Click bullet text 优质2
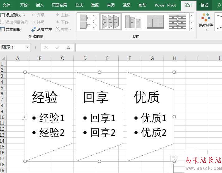This screenshot has height=173, width=222. [x=154, y=133]
